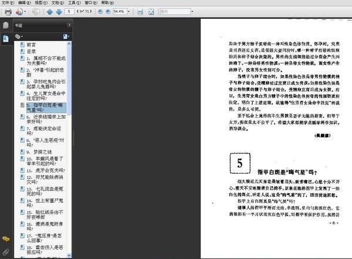Select the 目录 bookmark

pos(31,51)
